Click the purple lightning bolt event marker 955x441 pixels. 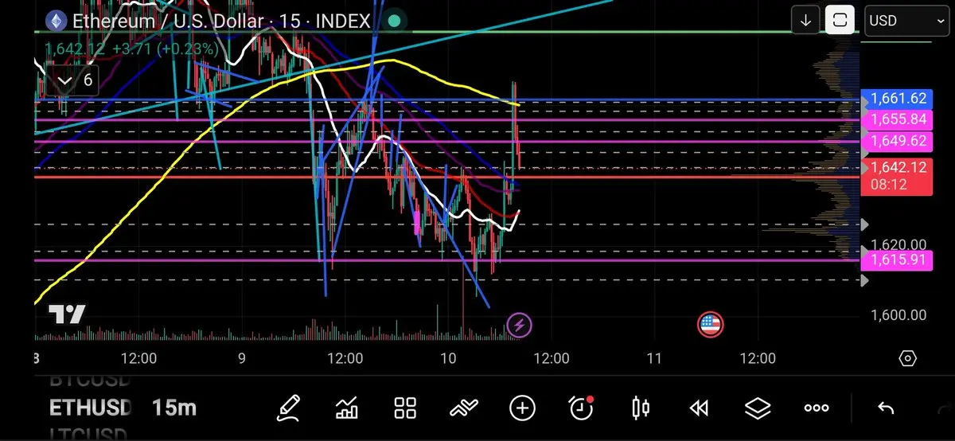[520, 325]
